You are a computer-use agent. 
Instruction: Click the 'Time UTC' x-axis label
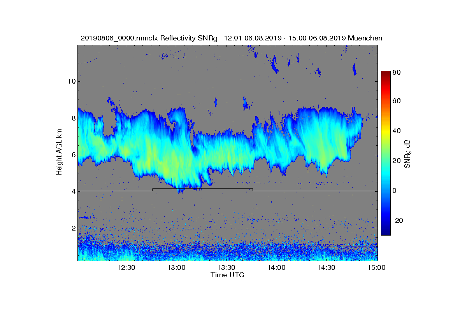point(228,275)
